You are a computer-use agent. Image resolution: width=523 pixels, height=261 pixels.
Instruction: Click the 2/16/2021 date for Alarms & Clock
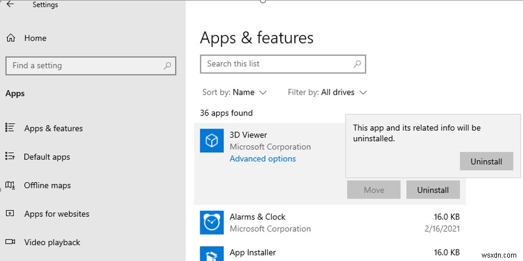pos(441,229)
